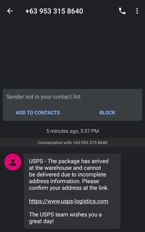Call the sender using the phone icon
The width and height of the screenshot is (145, 232).
(x=122, y=11)
